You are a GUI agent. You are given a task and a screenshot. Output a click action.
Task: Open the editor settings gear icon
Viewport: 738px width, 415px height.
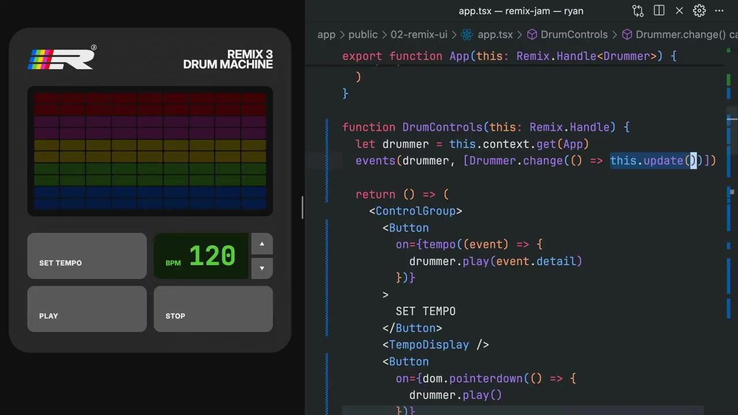pos(699,11)
